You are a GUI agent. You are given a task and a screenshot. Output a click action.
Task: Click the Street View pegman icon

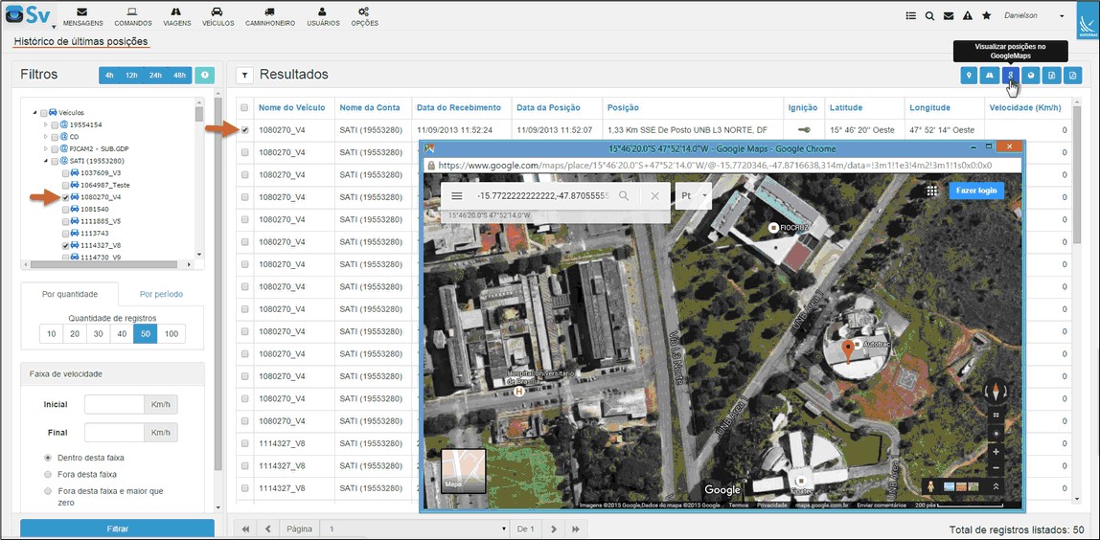coord(931,486)
